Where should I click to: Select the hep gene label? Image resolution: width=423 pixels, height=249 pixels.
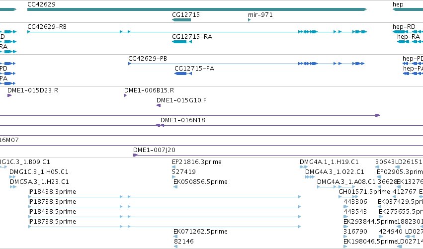coord(398,4)
